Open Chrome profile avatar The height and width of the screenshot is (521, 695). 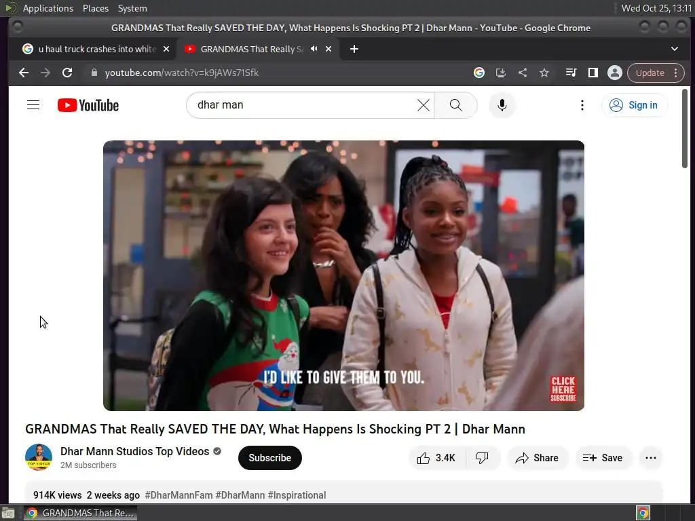615,73
